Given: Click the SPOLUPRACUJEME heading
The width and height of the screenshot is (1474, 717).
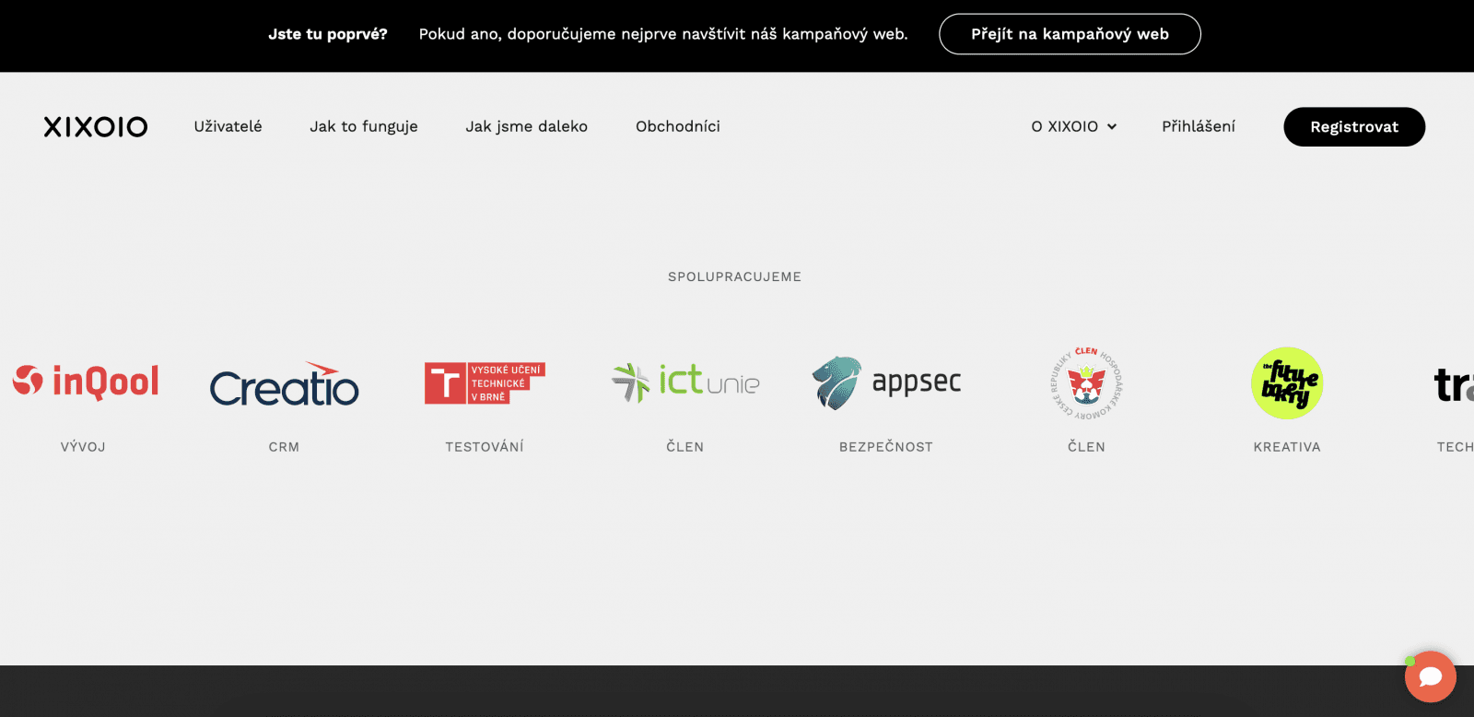Looking at the screenshot, I should pos(734,276).
